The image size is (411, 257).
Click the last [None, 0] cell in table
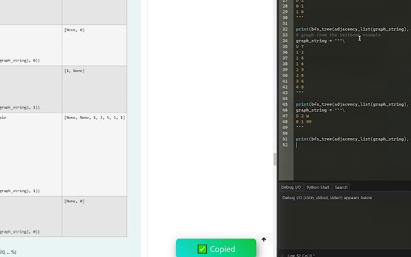pos(76,201)
